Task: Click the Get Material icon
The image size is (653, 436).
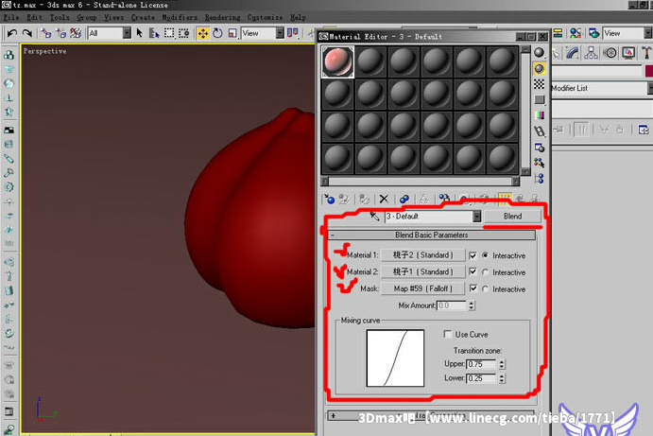Action: tap(330, 199)
